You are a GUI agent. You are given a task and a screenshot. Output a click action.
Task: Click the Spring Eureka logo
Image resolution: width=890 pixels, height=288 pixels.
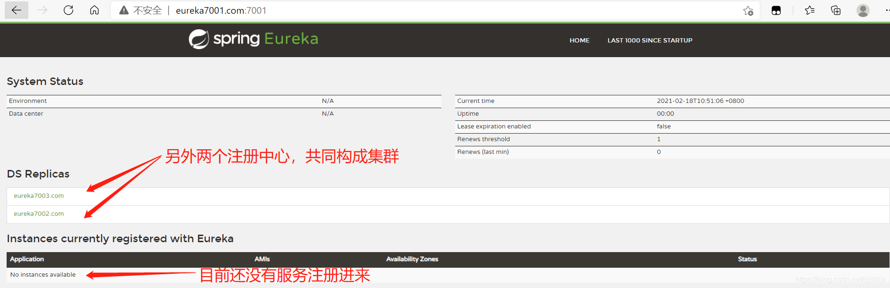coord(254,39)
